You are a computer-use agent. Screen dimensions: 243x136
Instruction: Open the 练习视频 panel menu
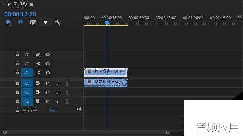(x=32, y=4)
